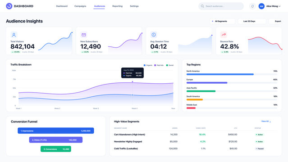Go to the Dashboard nav tab
288x162 pixels.
coord(62,6)
